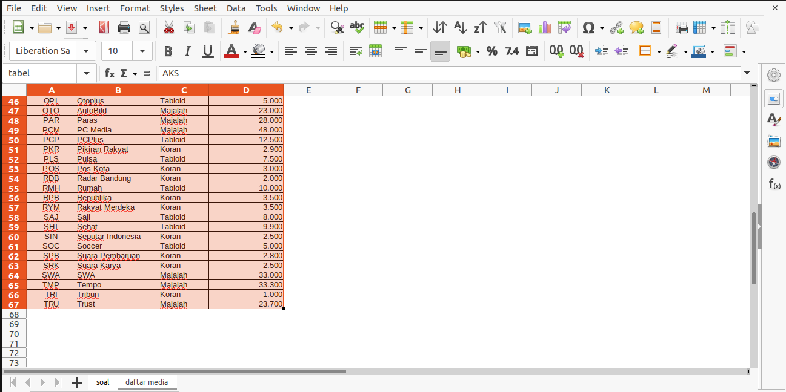Open the Styles sidebar panel
Viewport: 786px width, 392px height.
pos(774,119)
